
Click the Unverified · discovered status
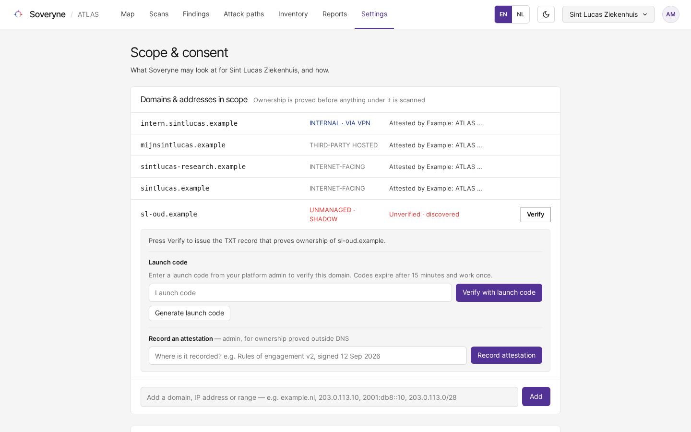(424, 215)
